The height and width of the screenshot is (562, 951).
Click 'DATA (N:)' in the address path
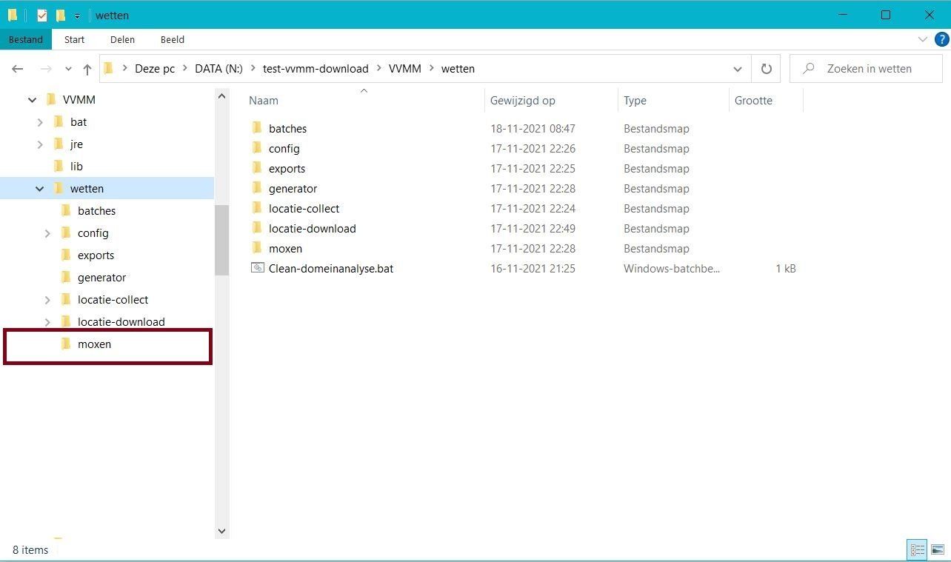pyautogui.click(x=218, y=68)
